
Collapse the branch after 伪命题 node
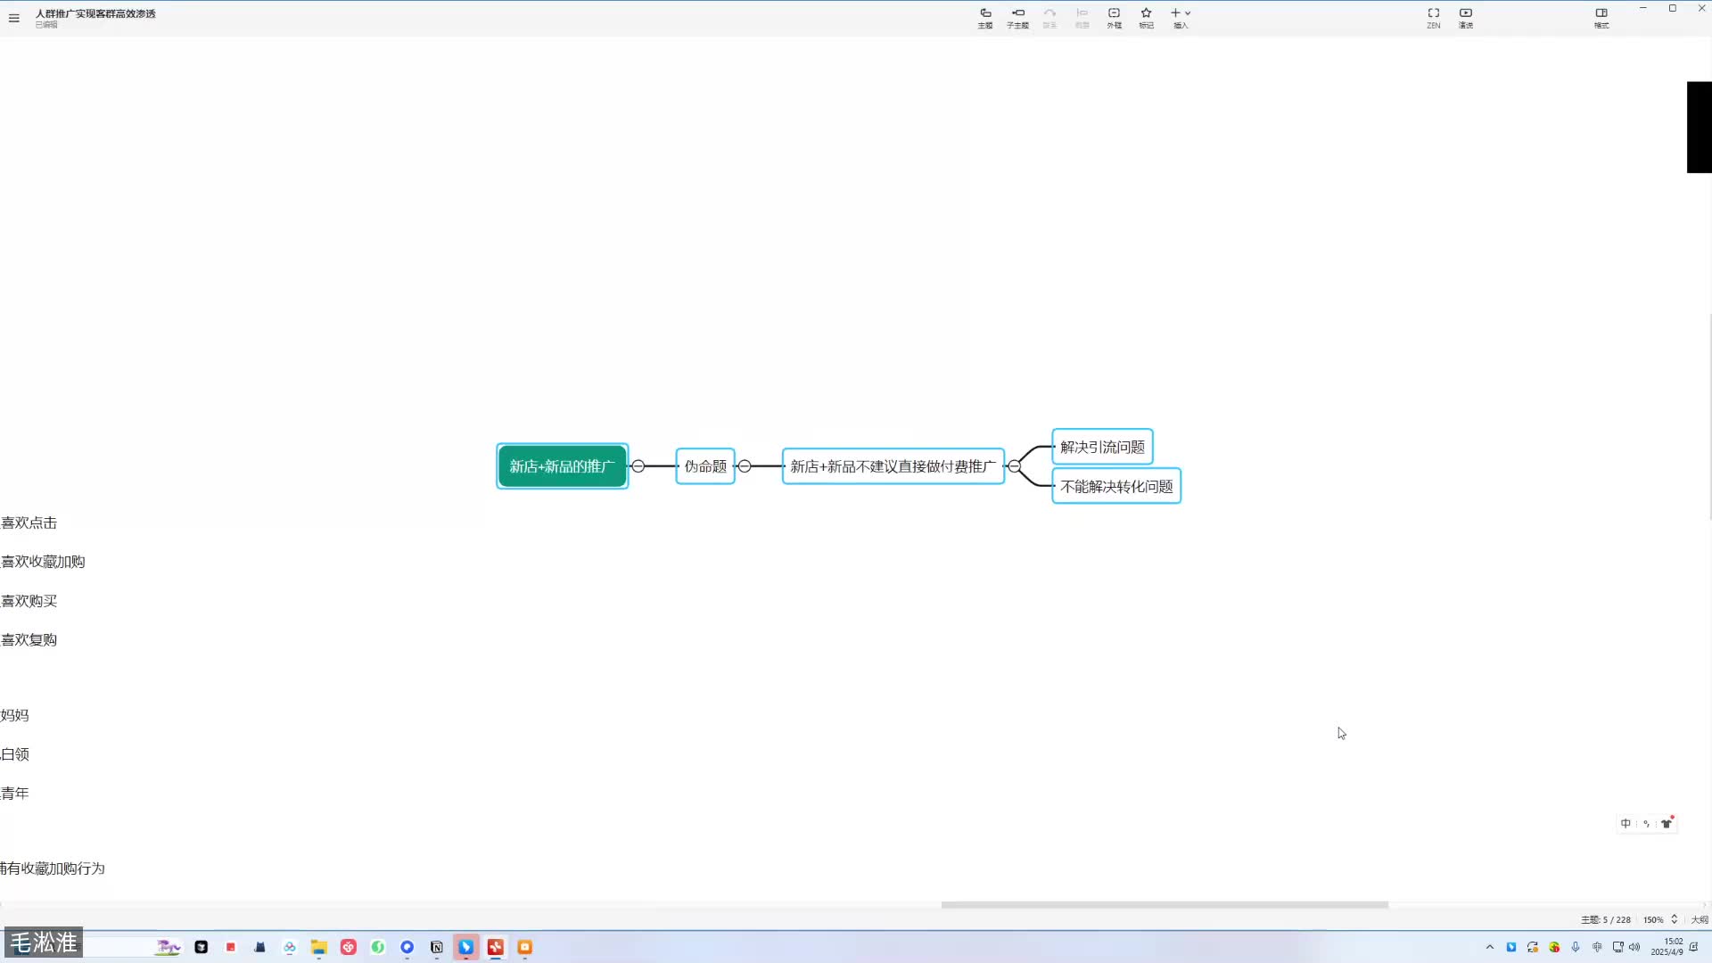(x=745, y=466)
